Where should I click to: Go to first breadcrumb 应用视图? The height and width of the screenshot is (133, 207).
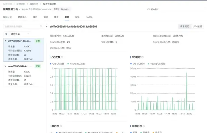click(x=7, y=4)
